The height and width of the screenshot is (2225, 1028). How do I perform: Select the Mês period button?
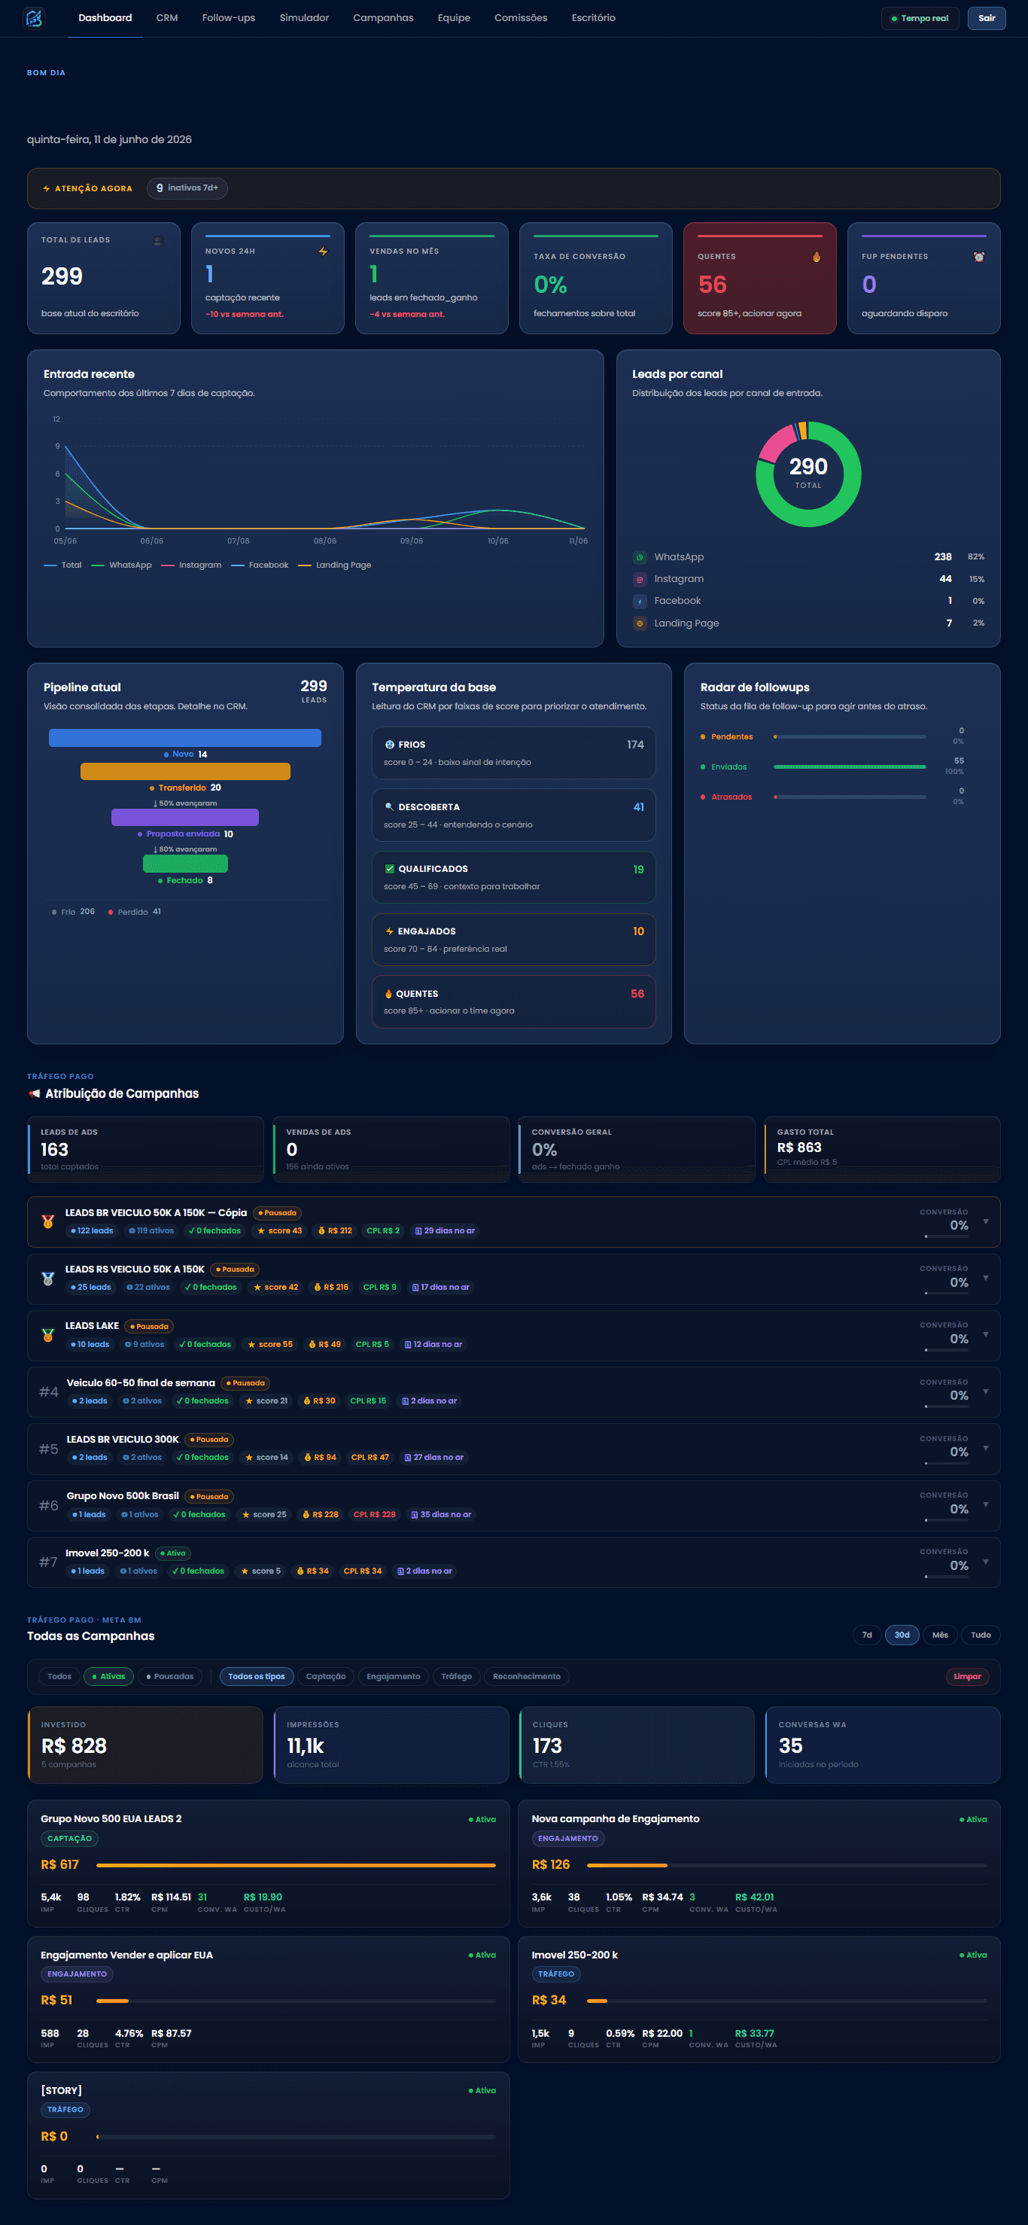click(940, 1635)
